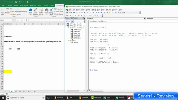This screenshot has width=178, height=100.
Task: Open control Properties in Excel ribbon
Action: pyautogui.click(x=58, y=9)
